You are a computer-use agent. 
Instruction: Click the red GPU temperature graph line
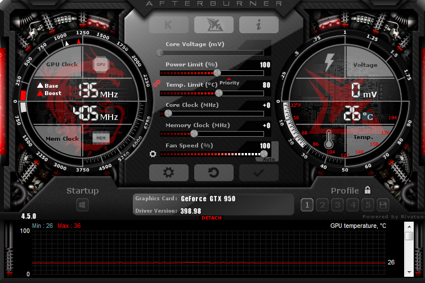209,263
